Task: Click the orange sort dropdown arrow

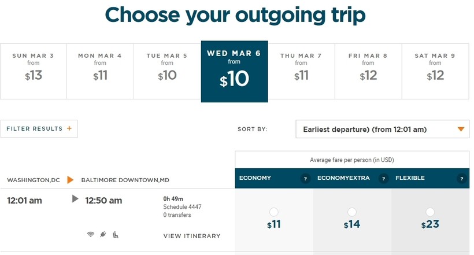Action: pos(461,130)
